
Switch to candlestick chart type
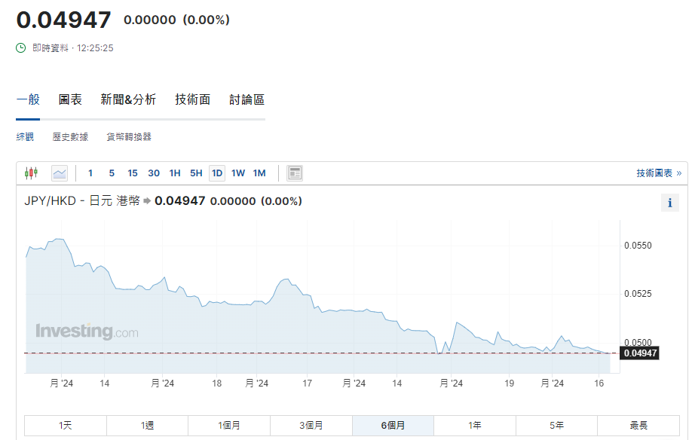31,173
